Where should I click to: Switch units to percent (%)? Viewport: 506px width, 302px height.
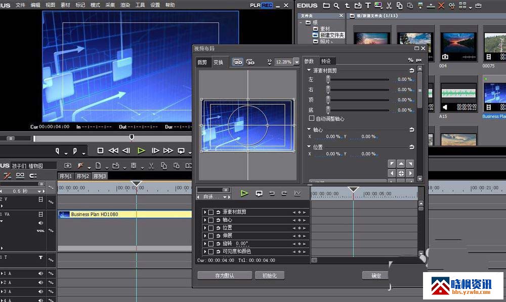(x=410, y=60)
